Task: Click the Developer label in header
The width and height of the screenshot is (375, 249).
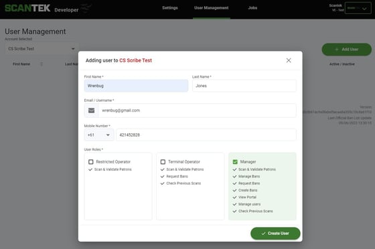Action: click(x=66, y=10)
